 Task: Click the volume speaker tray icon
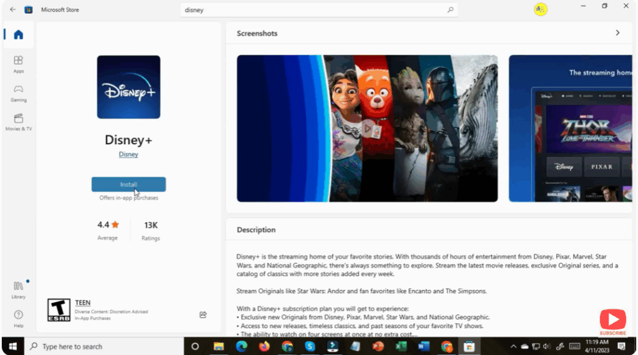(546, 346)
